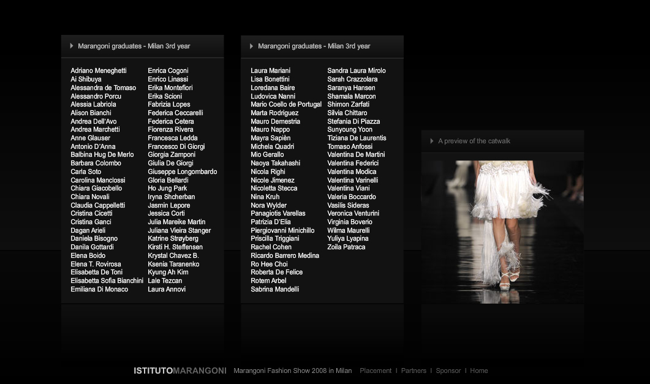Open the catwalk preview photo
The width and height of the screenshot is (650, 384).
[x=502, y=232]
